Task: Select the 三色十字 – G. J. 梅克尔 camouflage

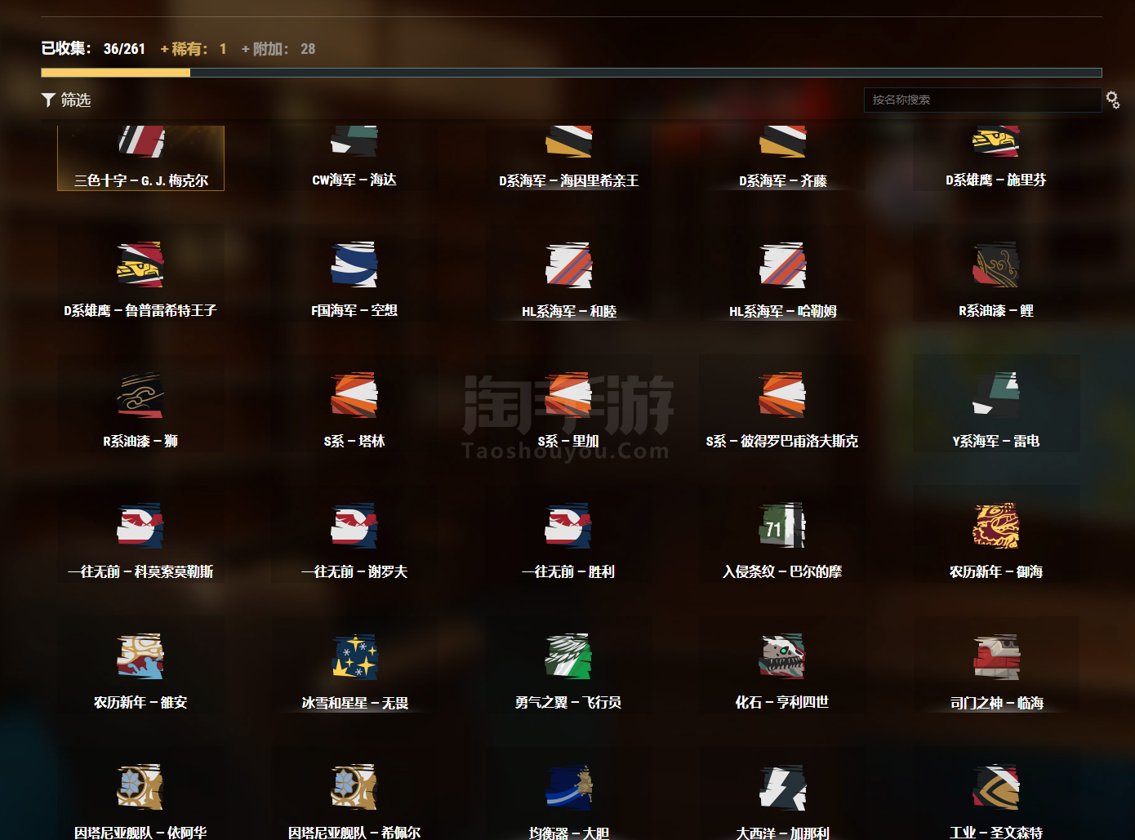Action: 140,158
